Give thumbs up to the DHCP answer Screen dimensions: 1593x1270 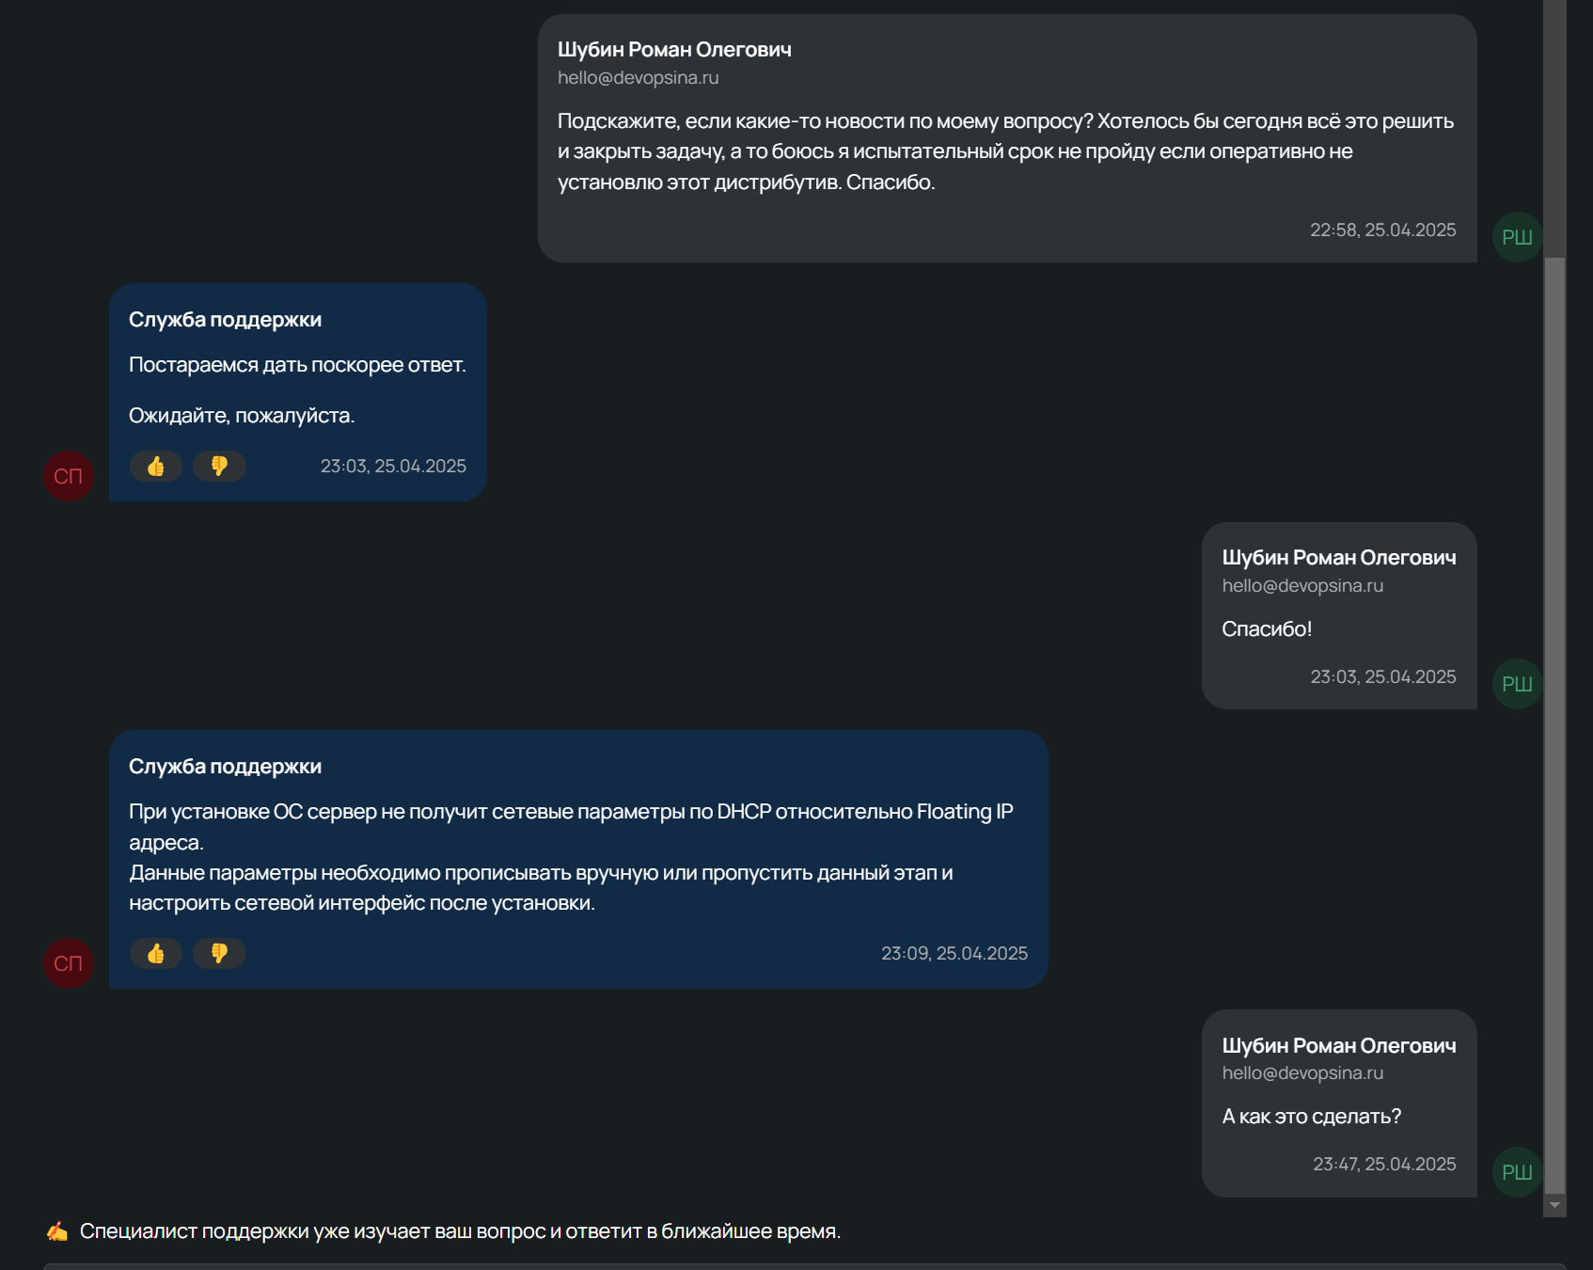coord(156,954)
